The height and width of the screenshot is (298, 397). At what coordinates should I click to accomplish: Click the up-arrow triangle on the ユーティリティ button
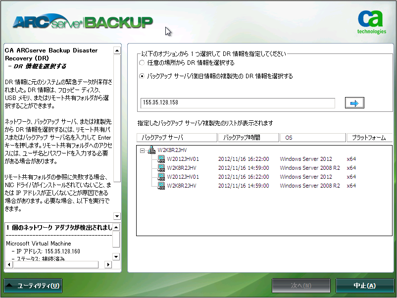click(x=9, y=286)
